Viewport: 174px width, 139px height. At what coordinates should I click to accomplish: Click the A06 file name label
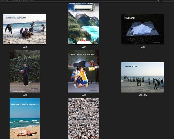[x=84, y=95]
